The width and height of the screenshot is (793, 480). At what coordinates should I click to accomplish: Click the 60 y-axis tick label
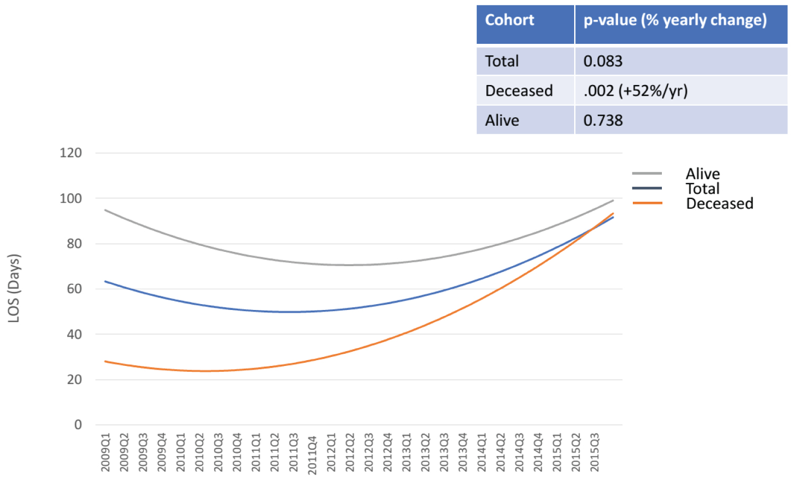[74, 289]
